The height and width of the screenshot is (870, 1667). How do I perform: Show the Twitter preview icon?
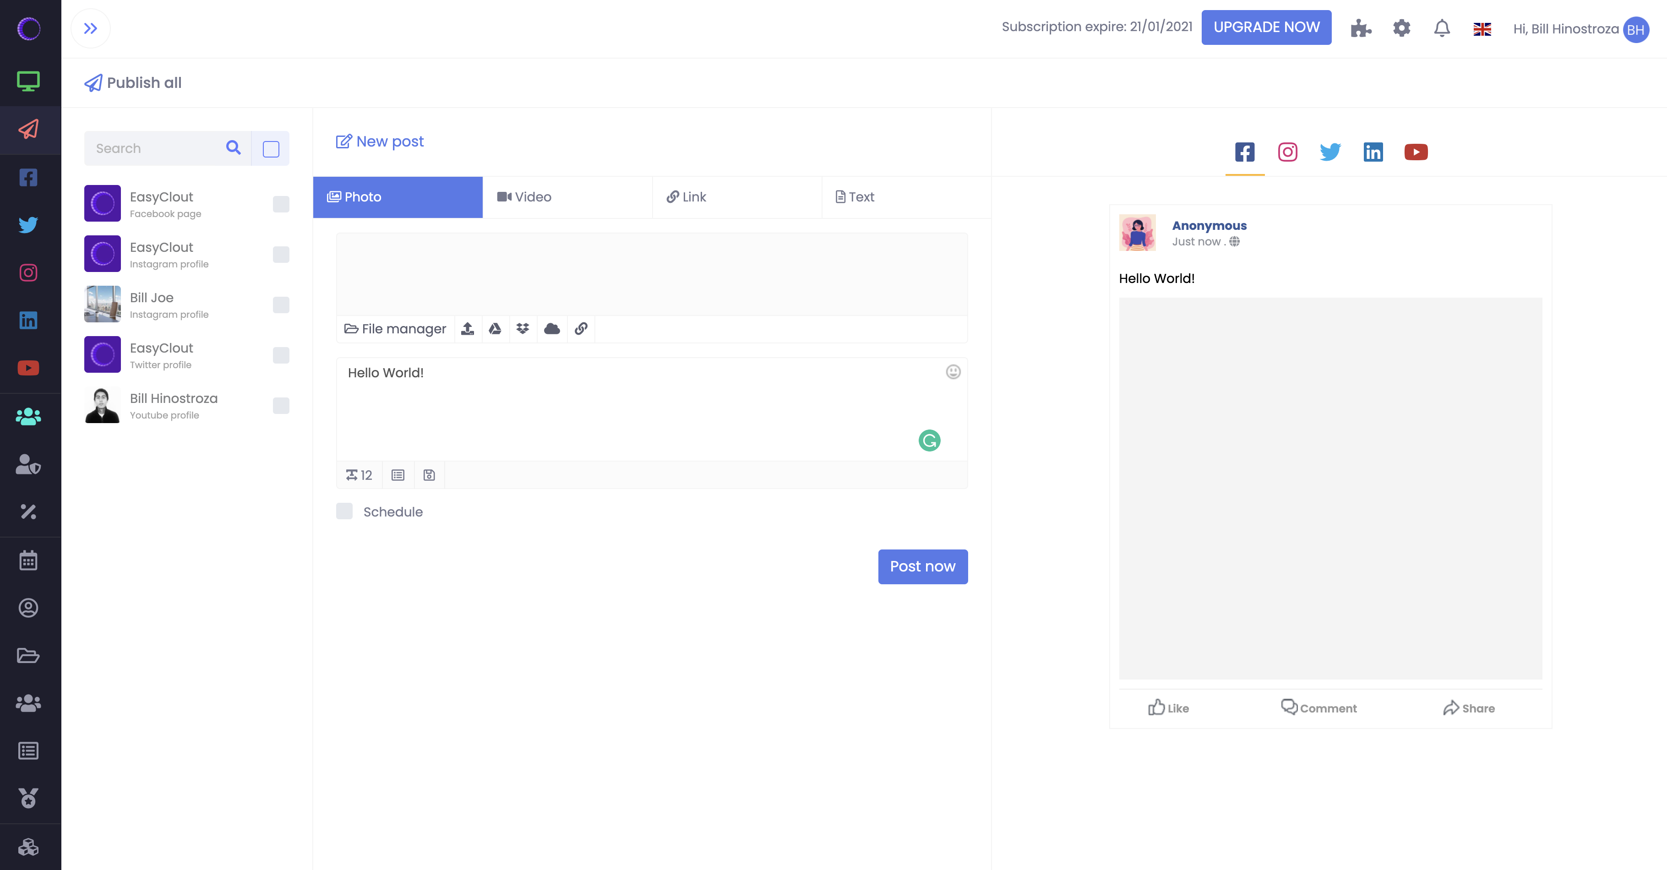pyautogui.click(x=1330, y=152)
